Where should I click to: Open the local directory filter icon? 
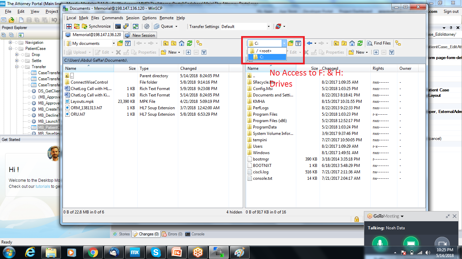click(x=128, y=43)
